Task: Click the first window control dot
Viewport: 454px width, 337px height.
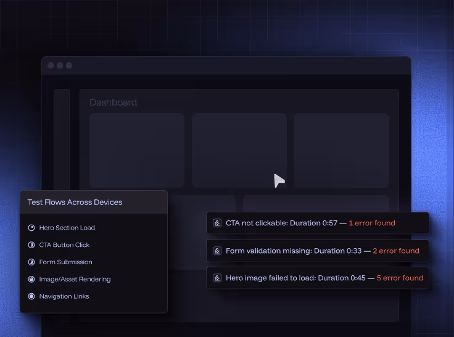Action: [x=51, y=65]
